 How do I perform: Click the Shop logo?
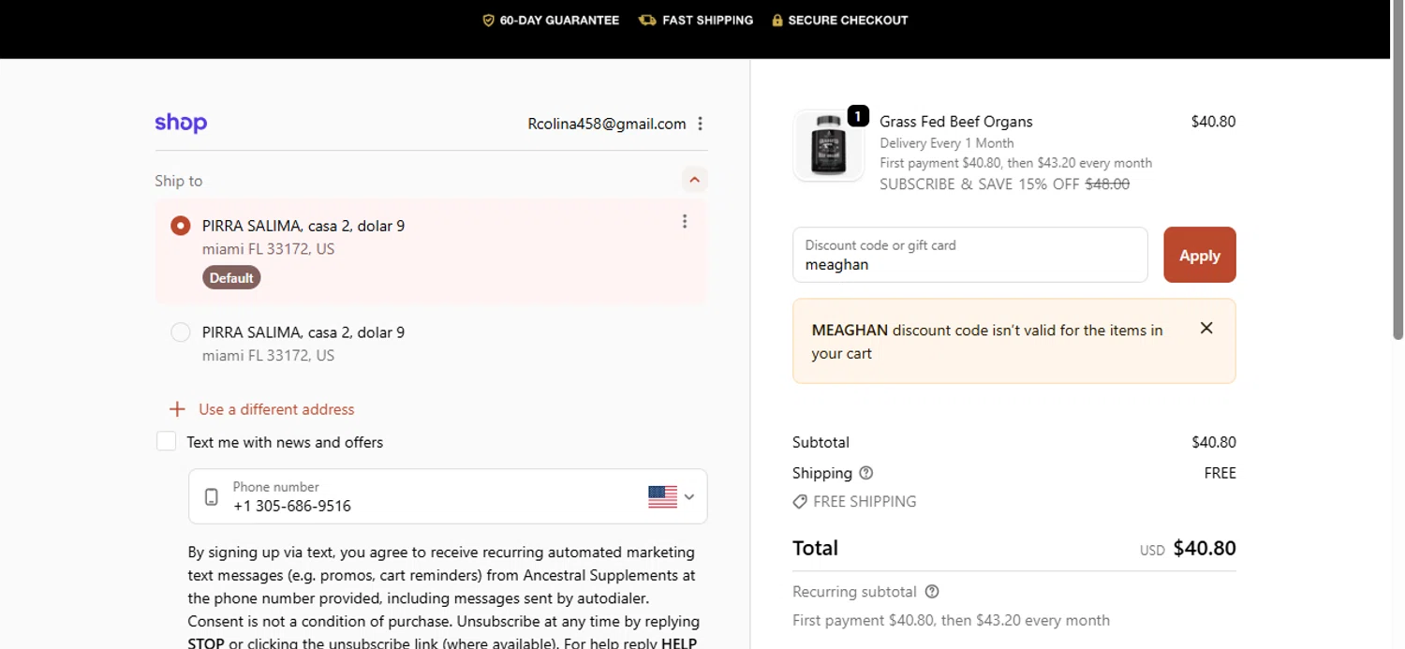click(x=181, y=123)
